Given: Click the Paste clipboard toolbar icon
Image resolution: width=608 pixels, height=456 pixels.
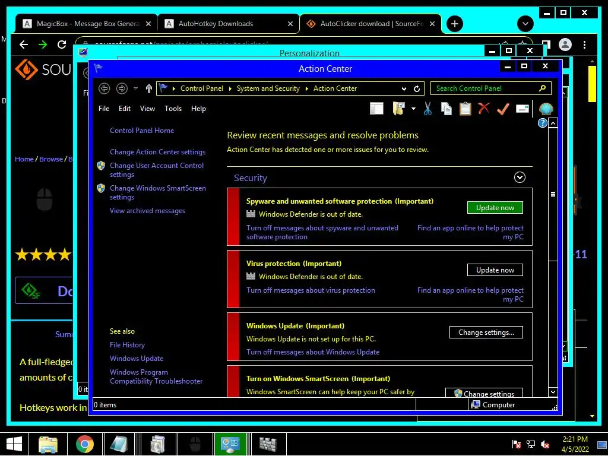Looking at the screenshot, I should (x=465, y=109).
